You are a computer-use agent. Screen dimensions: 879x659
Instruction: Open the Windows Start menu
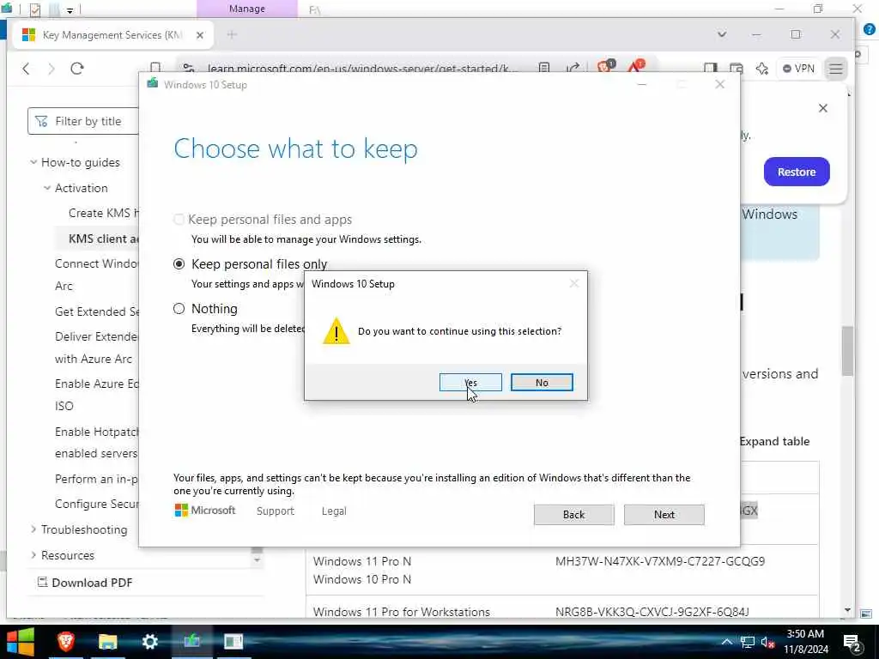[21, 642]
